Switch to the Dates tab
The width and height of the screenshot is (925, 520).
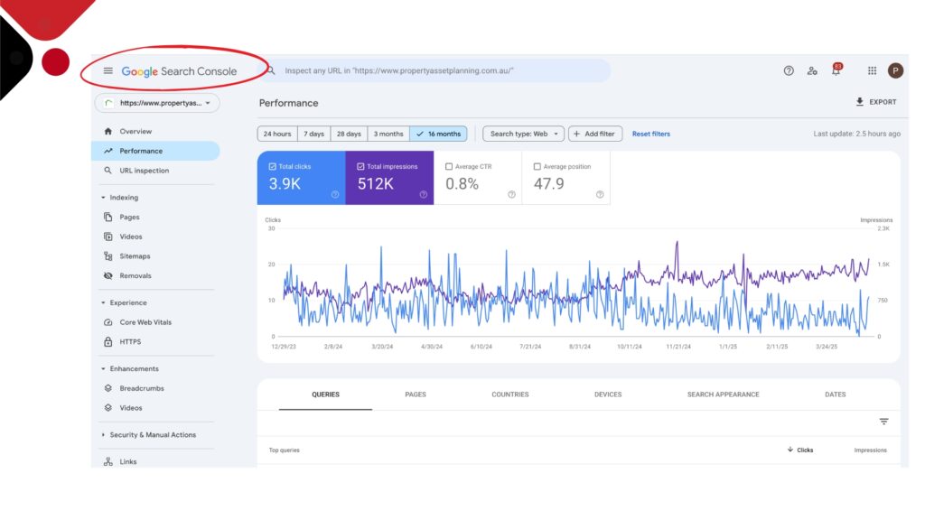coord(836,395)
